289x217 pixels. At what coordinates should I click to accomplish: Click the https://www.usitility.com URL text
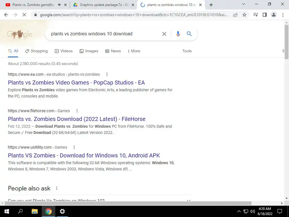pyautogui.click(x=30, y=147)
